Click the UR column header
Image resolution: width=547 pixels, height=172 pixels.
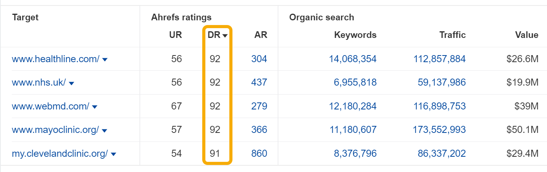coord(176,35)
